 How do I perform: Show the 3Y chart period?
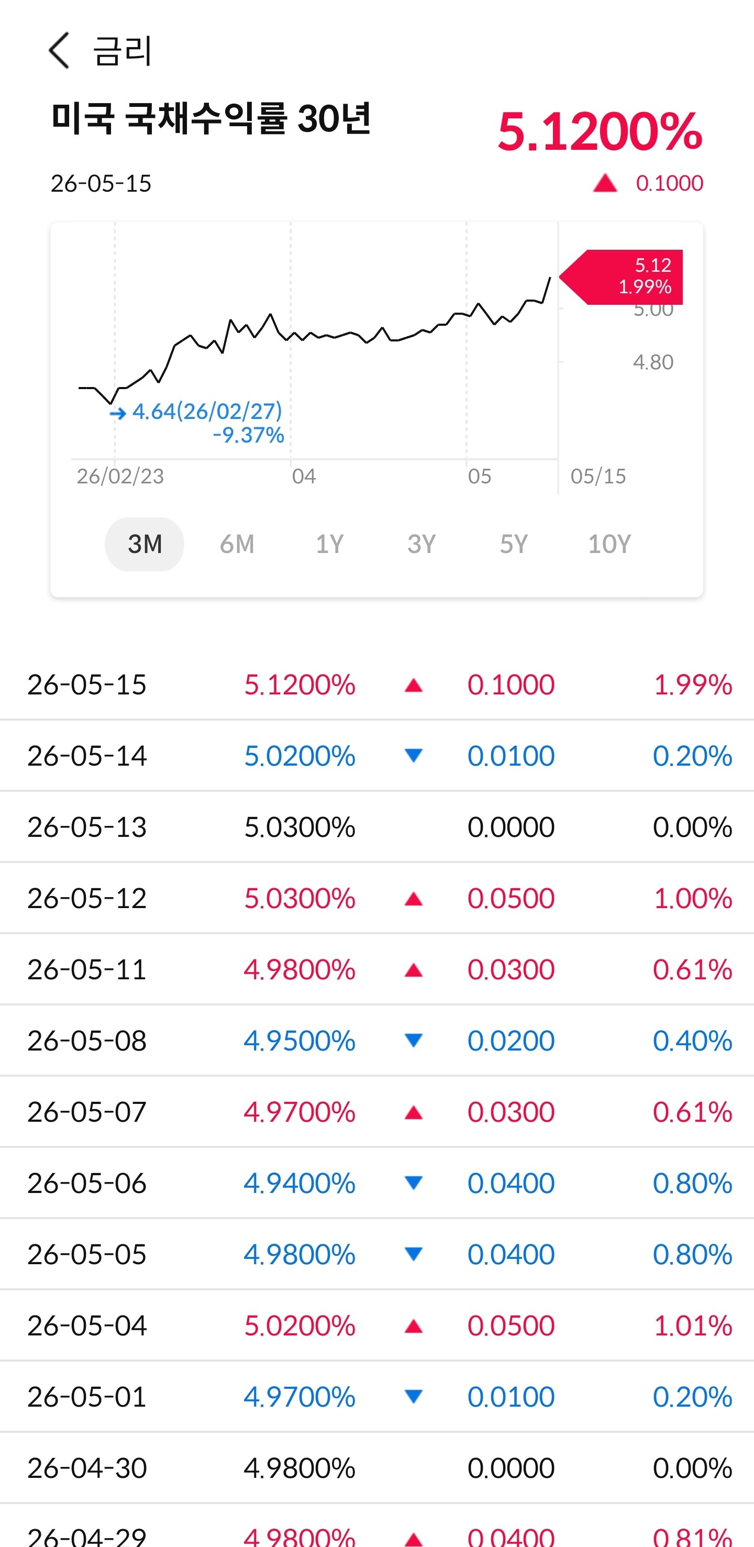tap(422, 544)
